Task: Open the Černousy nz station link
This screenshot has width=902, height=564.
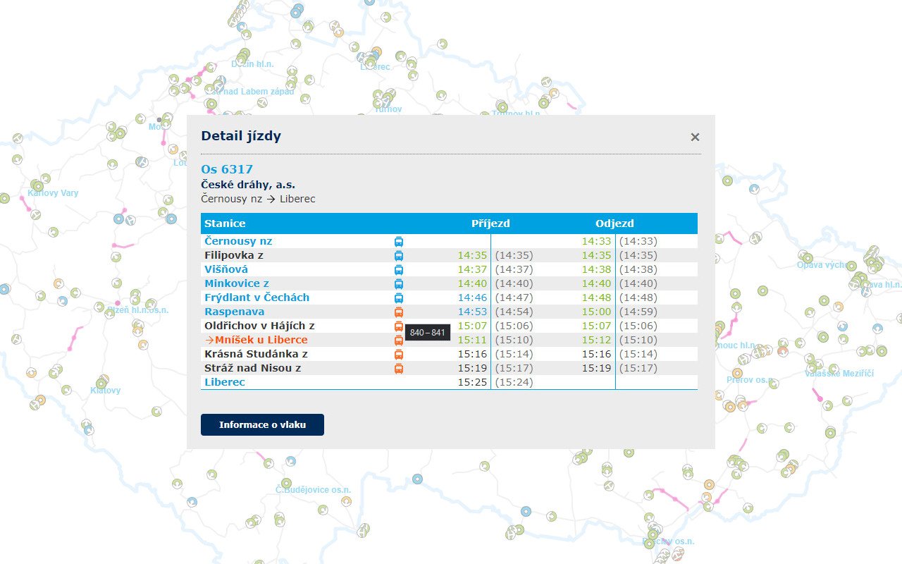Action: coord(237,241)
